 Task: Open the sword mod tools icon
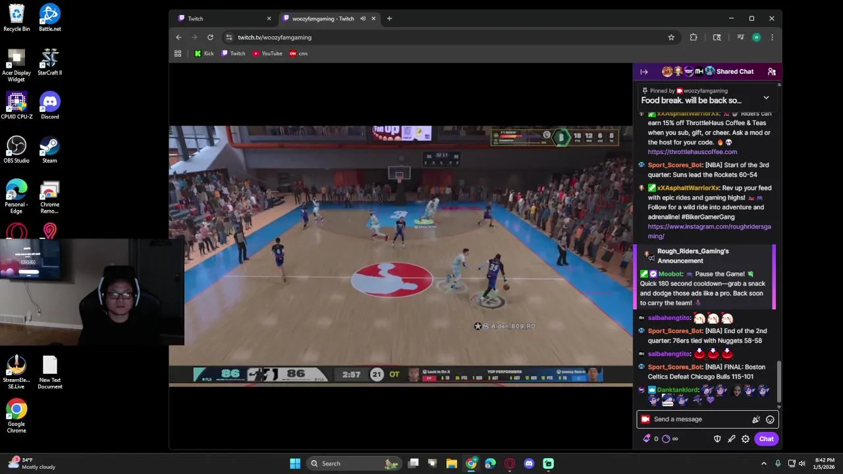731,439
